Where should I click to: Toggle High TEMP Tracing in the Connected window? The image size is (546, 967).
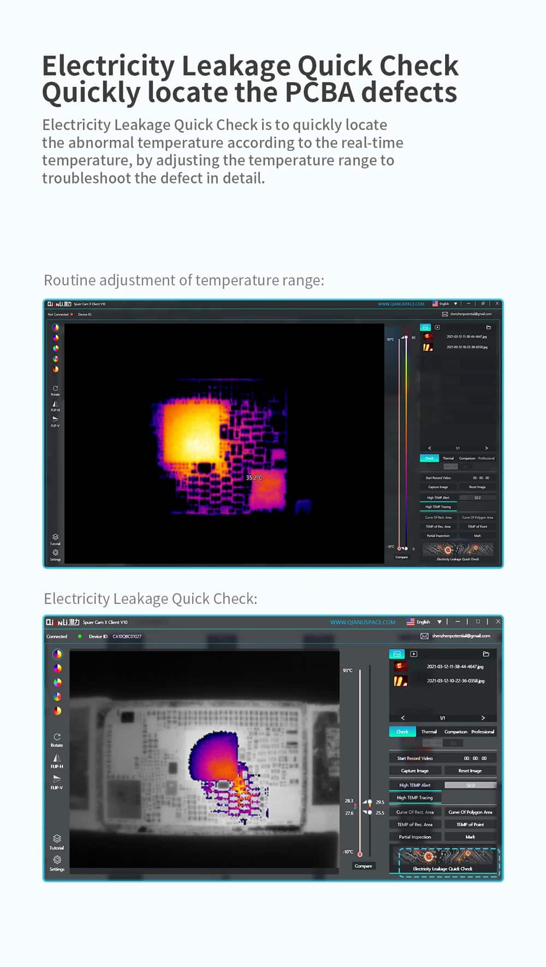(415, 798)
